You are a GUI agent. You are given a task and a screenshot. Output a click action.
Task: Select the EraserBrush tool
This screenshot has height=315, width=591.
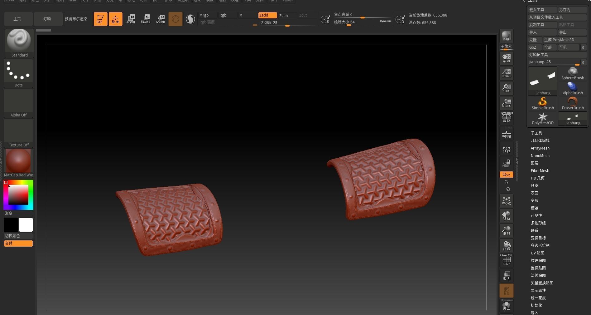point(573,104)
